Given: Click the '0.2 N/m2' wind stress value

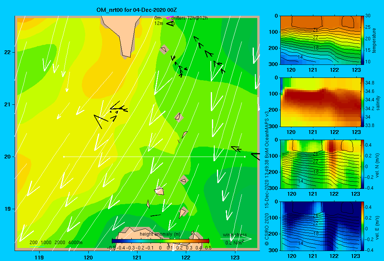Looking at the screenshot, I should click(x=234, y=243).
